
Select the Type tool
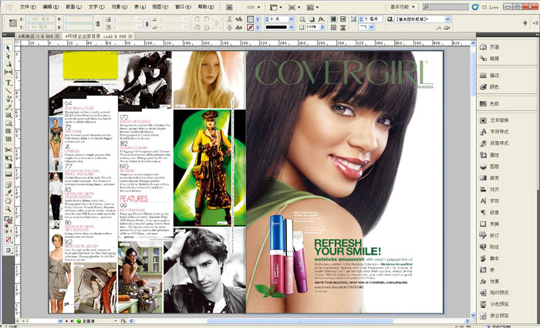pyautogui.click(x=8, y=83)
